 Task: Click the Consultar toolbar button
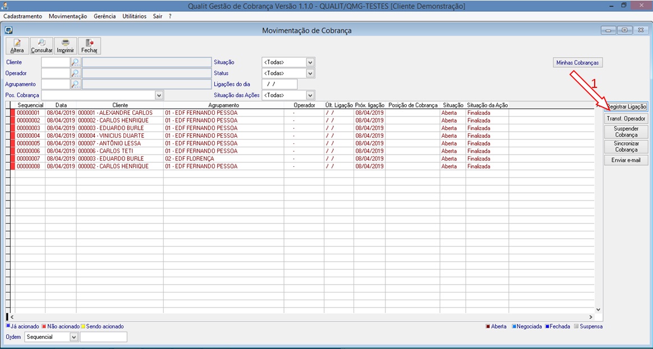42,45
